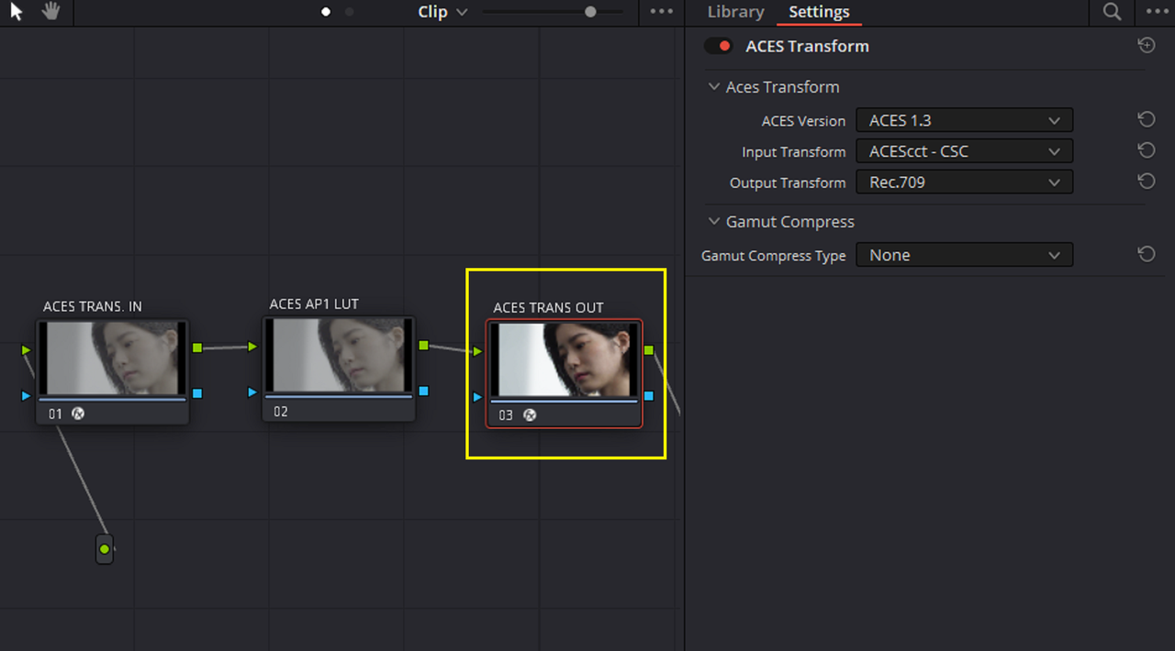Reset the Input Transform setting
1175x651 pixels.
pyautogui.click(x=1146, y=150)
